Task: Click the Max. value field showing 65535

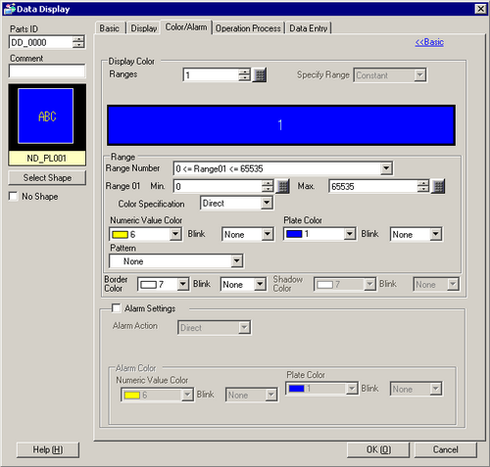Action: 373,187
